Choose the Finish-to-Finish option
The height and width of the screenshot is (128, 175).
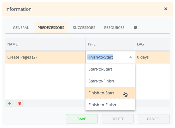(102, 105)
